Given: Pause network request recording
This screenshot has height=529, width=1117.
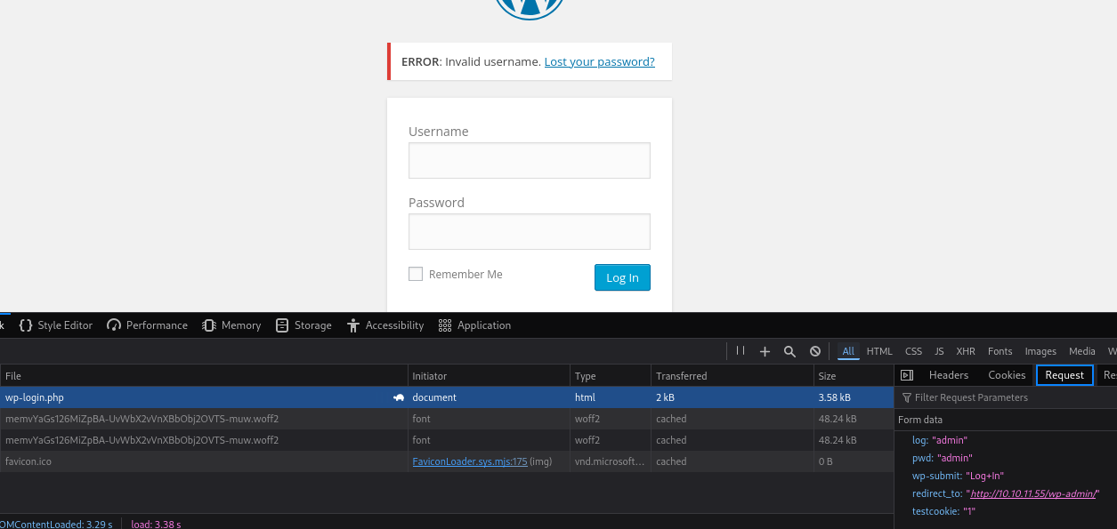Looking at the screenshot, I should coord(741,351).
